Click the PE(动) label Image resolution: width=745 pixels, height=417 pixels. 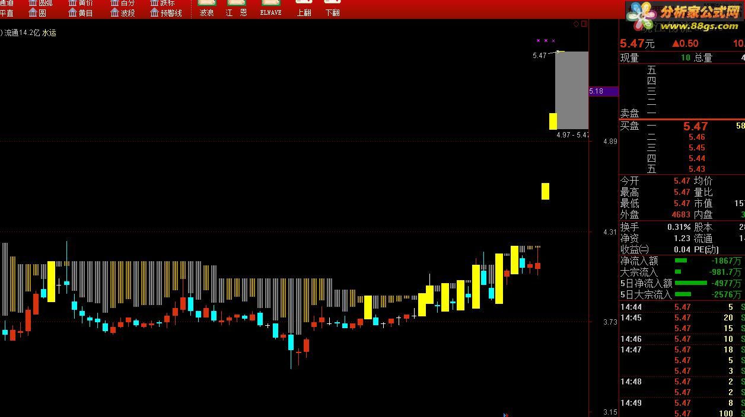tap(706, 250)
